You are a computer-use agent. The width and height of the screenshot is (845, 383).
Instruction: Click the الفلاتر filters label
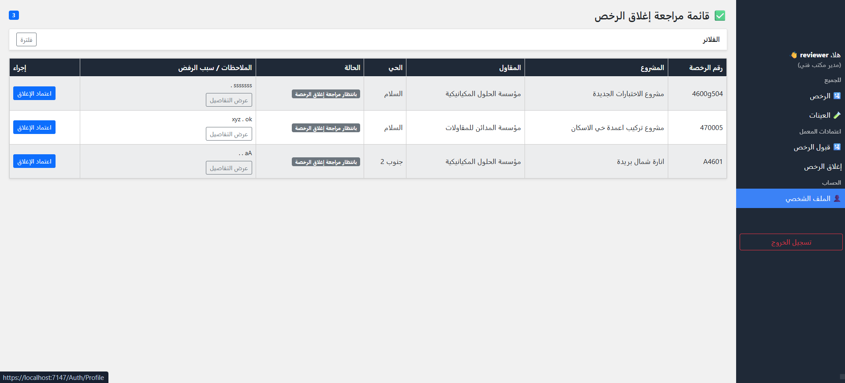[711, 40]
